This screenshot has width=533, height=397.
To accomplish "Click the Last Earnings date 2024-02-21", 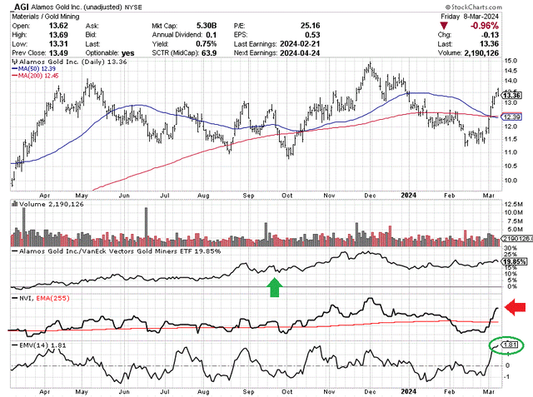I will coord(300,44).
